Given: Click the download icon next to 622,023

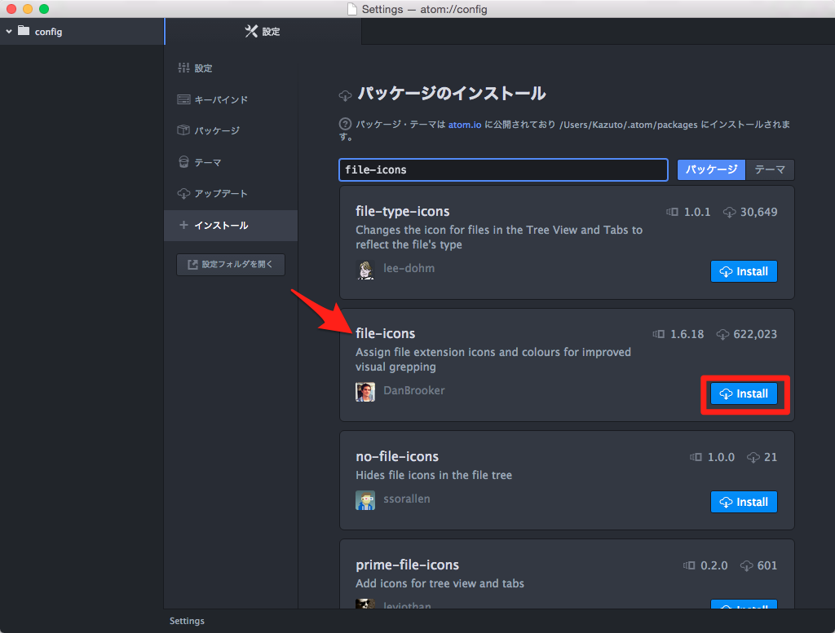Looking at the screenshot, I should (722, 334).
